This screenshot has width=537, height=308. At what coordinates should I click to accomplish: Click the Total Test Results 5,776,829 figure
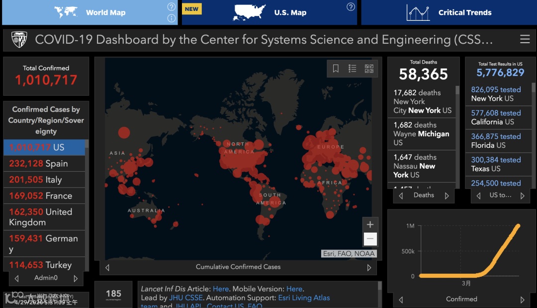[x=500, y=72]
